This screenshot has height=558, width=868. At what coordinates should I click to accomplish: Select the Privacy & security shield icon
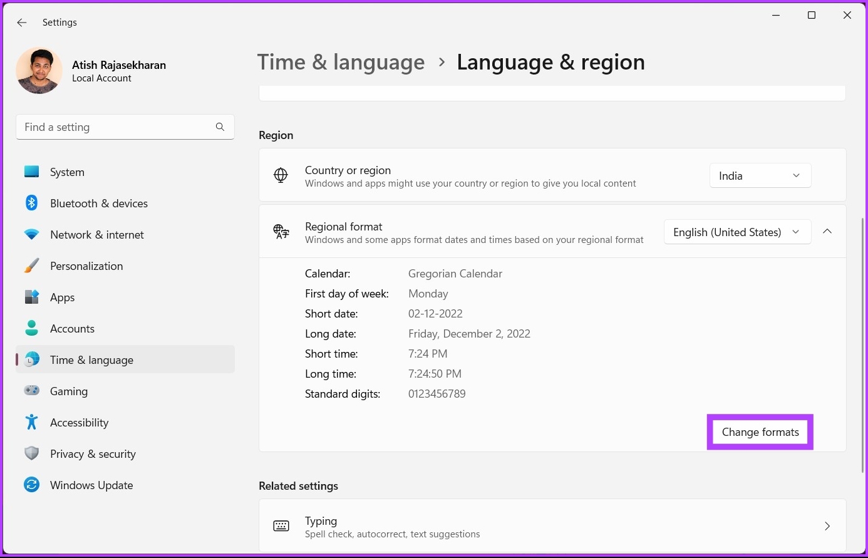coord(31,453)
